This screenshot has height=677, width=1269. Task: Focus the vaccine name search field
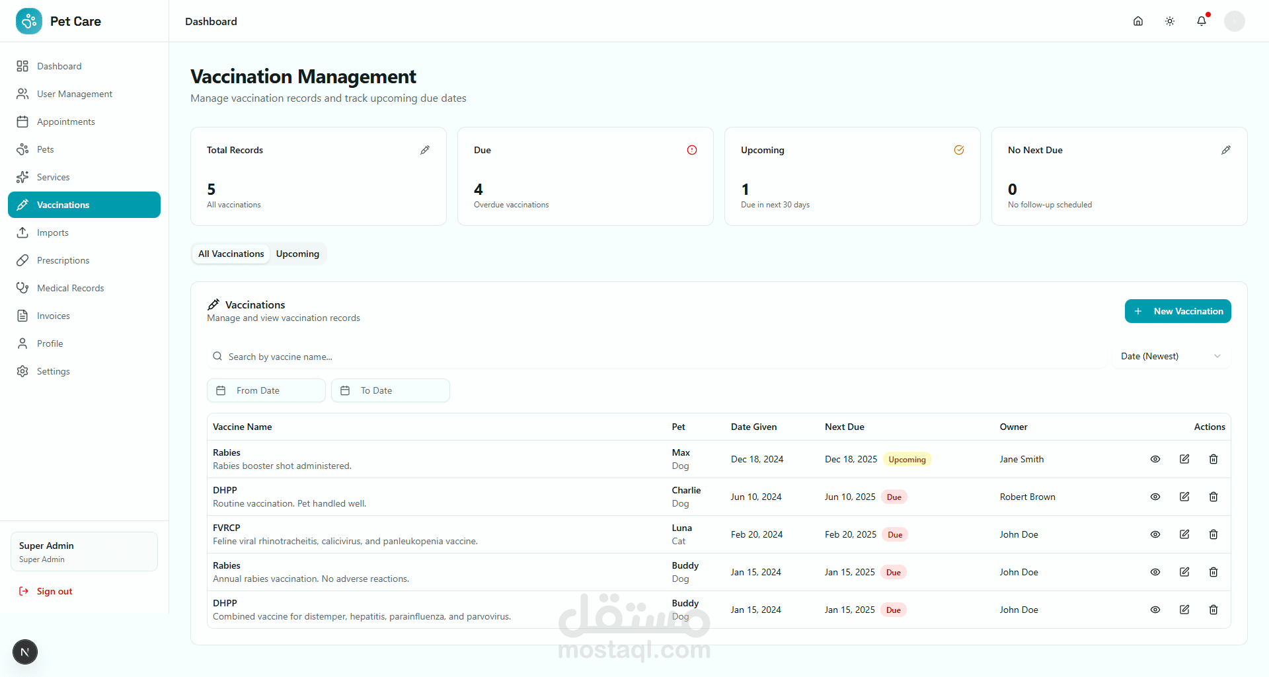[656, 357]
